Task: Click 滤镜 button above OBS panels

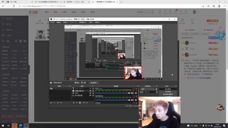Action: click(84, 83)
